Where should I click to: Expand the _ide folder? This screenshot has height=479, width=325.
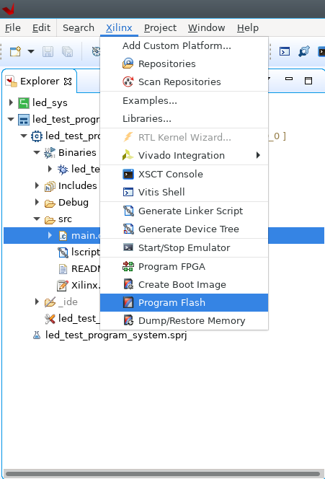point(37,302)
